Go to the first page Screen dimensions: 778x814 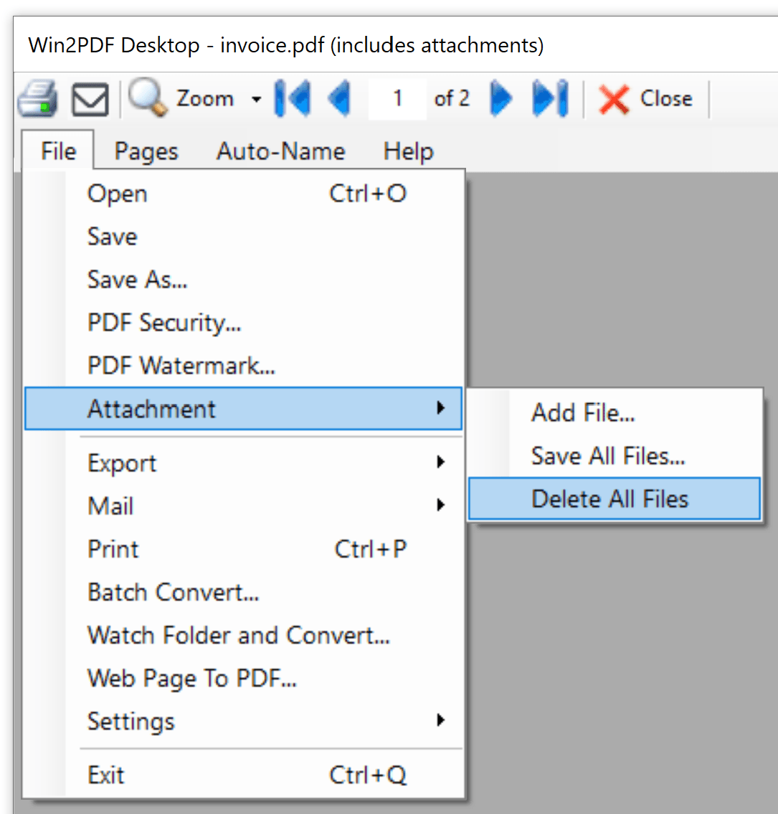point(293,98)
